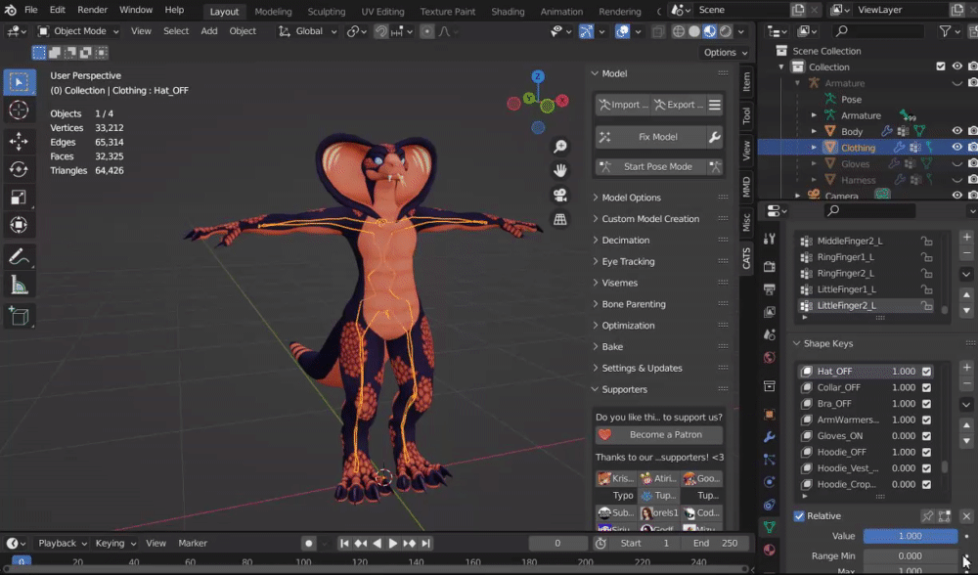Toggle the Hoodie_OFF shape key checkbox
Viewport: 978px width, 575px height.
[x=927, y=452]
